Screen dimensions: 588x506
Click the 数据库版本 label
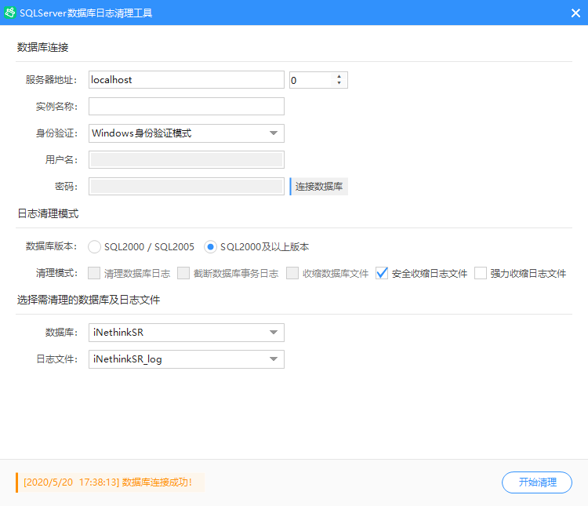coord(52,246)
